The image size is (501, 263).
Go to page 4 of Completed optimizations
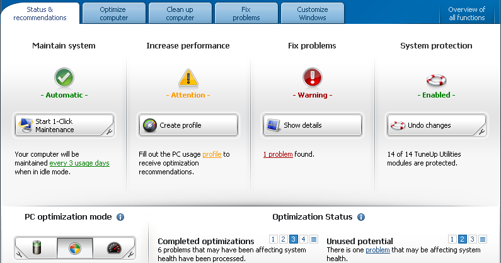304,239
